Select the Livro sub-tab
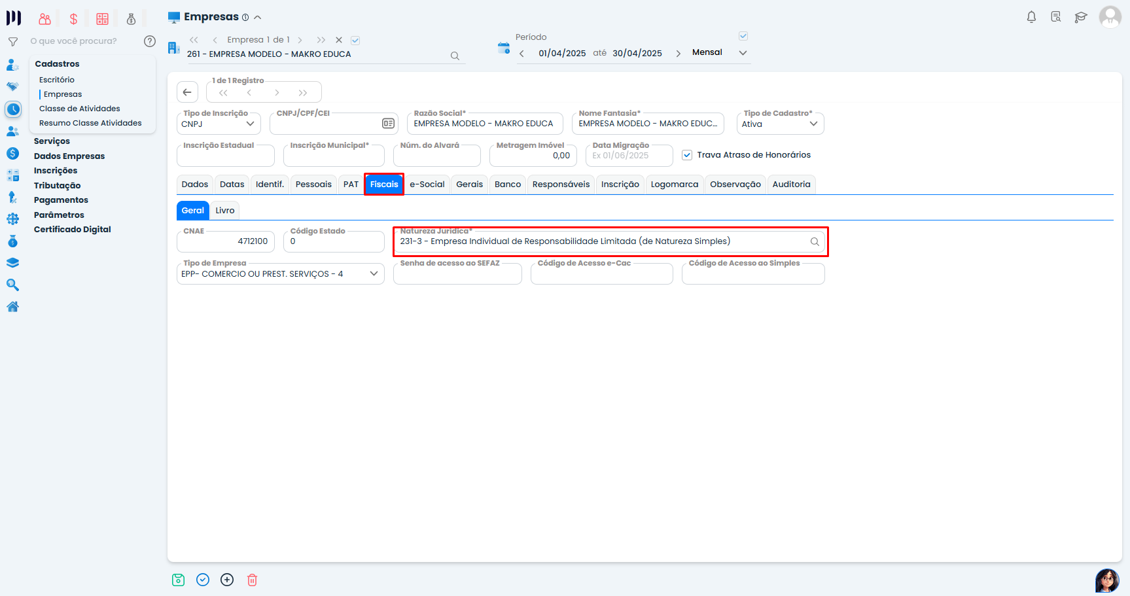 pos(224,211)
